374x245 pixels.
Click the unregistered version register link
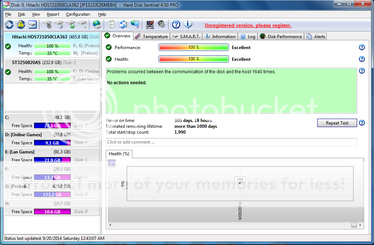[248, 25]
